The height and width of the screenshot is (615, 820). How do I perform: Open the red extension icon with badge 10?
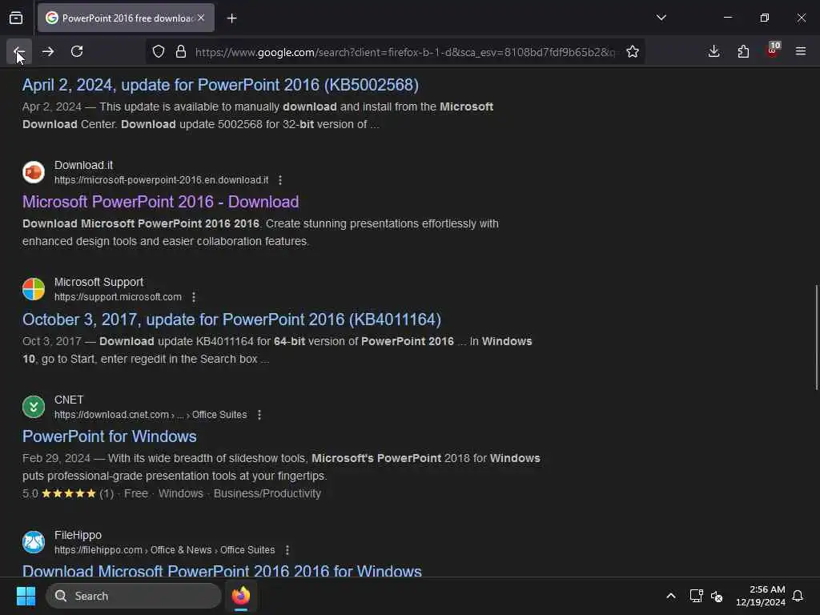coord(773,50)
